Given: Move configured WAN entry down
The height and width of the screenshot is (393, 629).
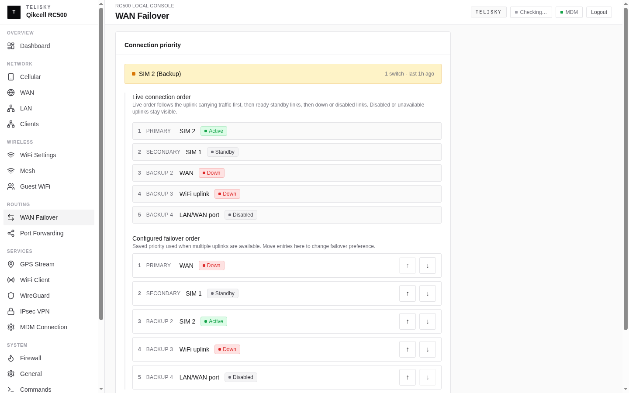Looking at the screenshot, I should tap(428, 265).
